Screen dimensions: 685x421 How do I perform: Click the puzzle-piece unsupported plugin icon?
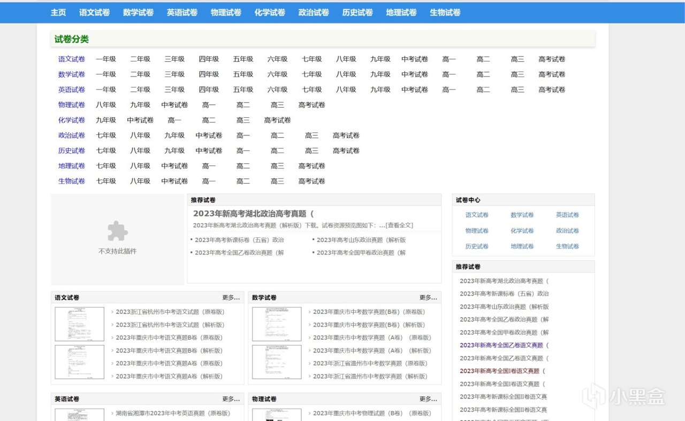tap(118, 231)
